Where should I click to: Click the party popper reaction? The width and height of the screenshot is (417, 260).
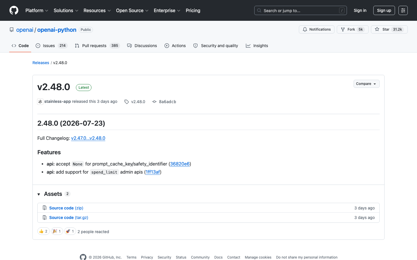(57, 231)
